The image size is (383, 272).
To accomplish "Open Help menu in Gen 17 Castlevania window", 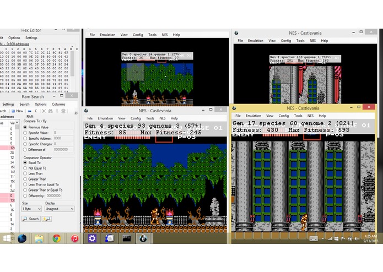I will tap(322, 116).
